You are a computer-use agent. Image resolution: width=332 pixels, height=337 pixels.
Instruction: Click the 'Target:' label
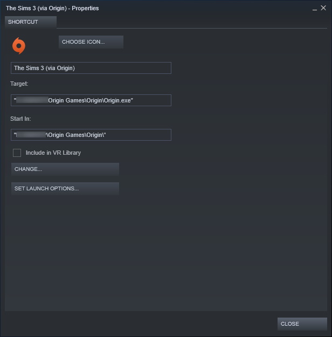point(19,84)
